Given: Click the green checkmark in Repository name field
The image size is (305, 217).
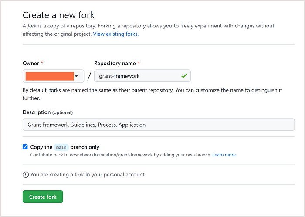Looking at the screenshot, I should [184, 76].
